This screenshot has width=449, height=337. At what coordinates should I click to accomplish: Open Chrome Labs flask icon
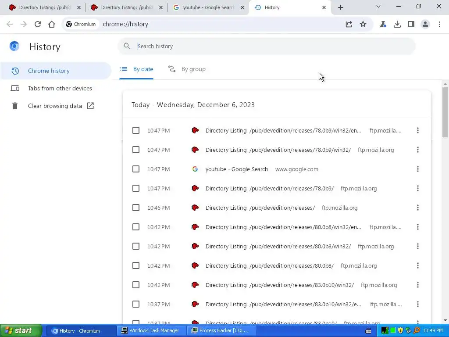click(383, 24)
